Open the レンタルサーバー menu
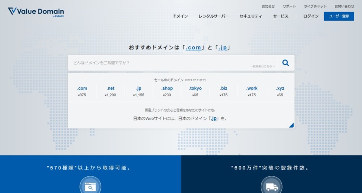This screenshot has width=362, height=193. (x=214, y=16)
